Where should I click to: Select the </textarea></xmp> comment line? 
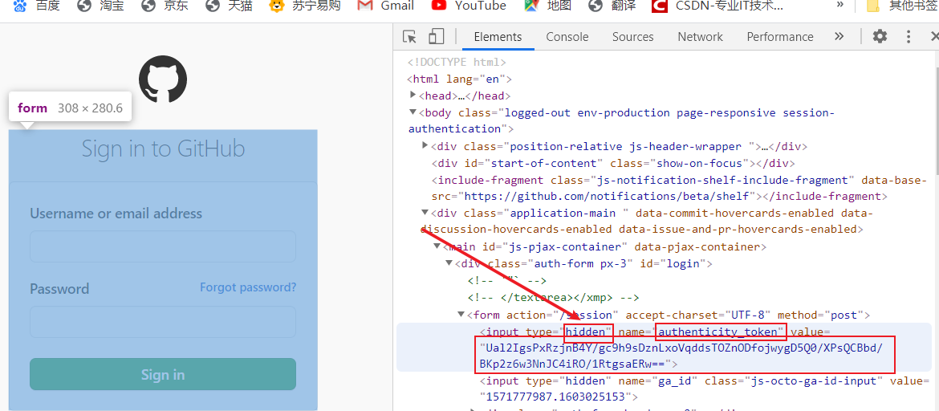553,297
